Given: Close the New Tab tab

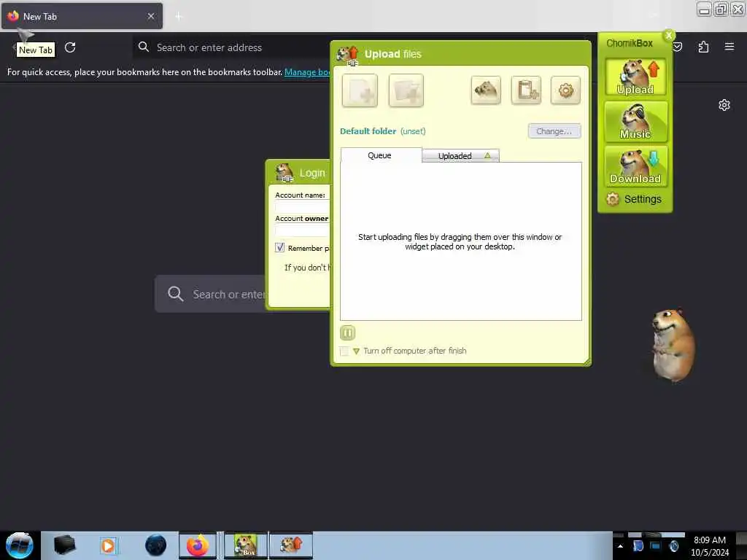Looking at the screenshot, I should click(151, 16).
